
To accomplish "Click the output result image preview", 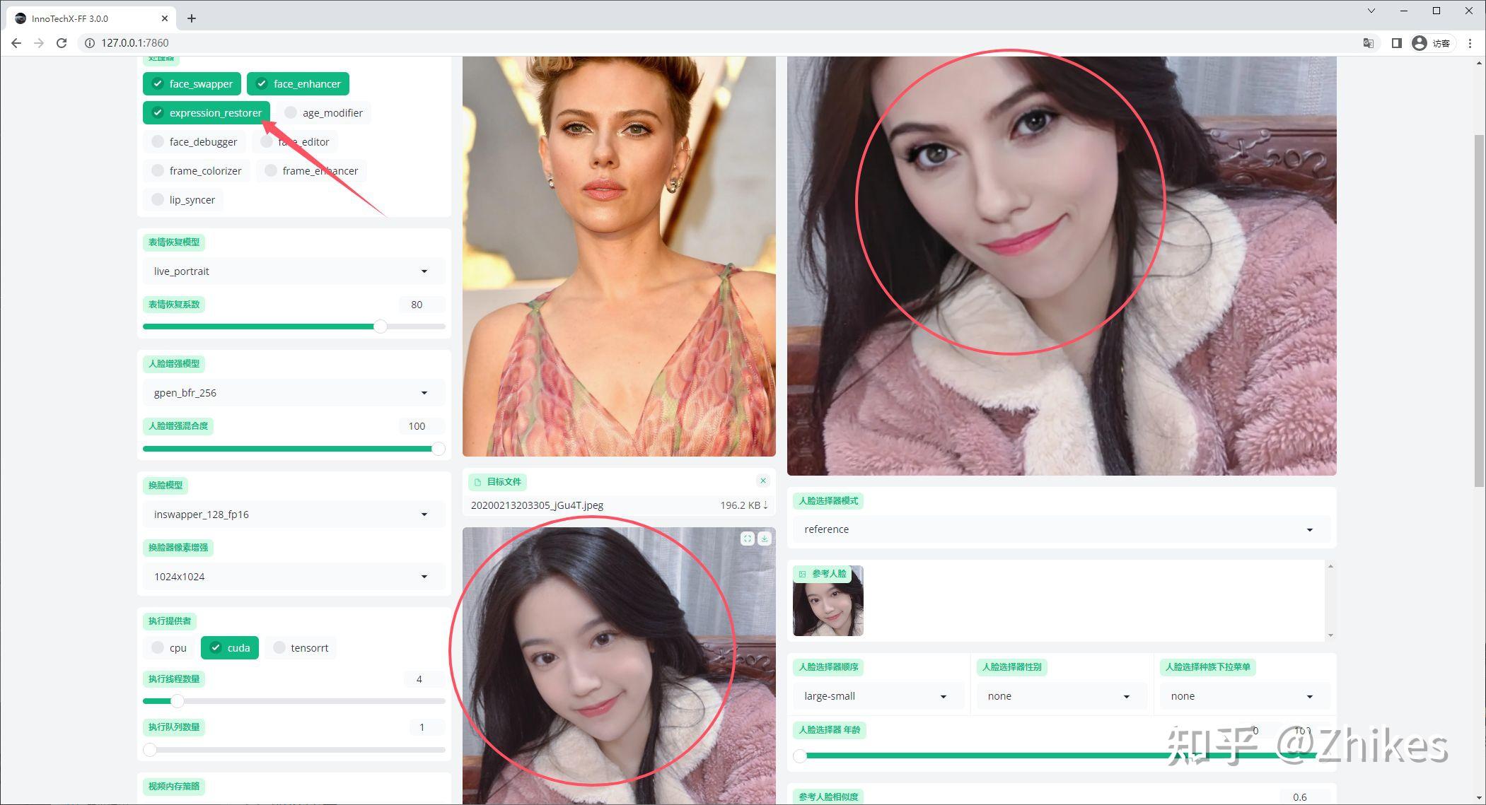I will pyautogui.click(x=1062, y=266).
